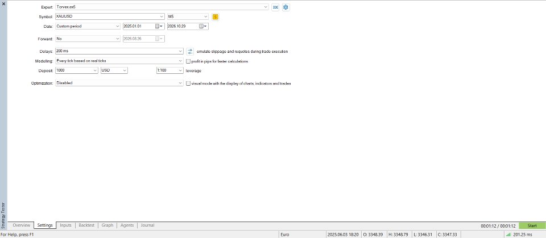Close the Strategy Tester panel
Viewport: 546px width, 238px height.
[3, 3]
